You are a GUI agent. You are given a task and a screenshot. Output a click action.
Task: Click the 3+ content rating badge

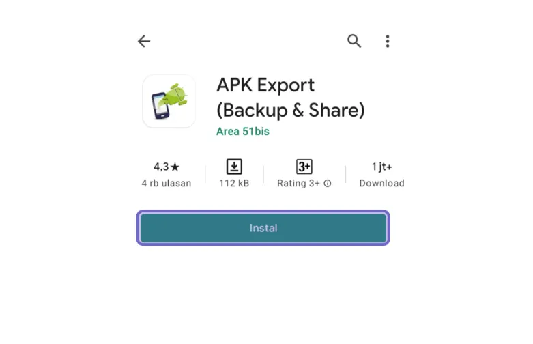(304, 167)
